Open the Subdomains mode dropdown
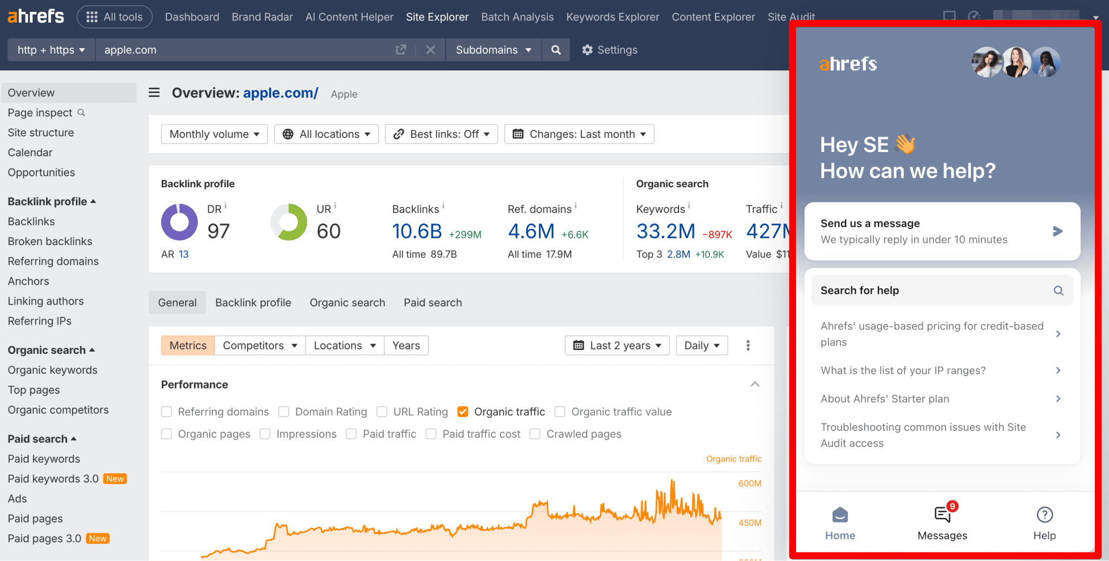The width and height of the screenshot is (1109, 561). [493, 50]
